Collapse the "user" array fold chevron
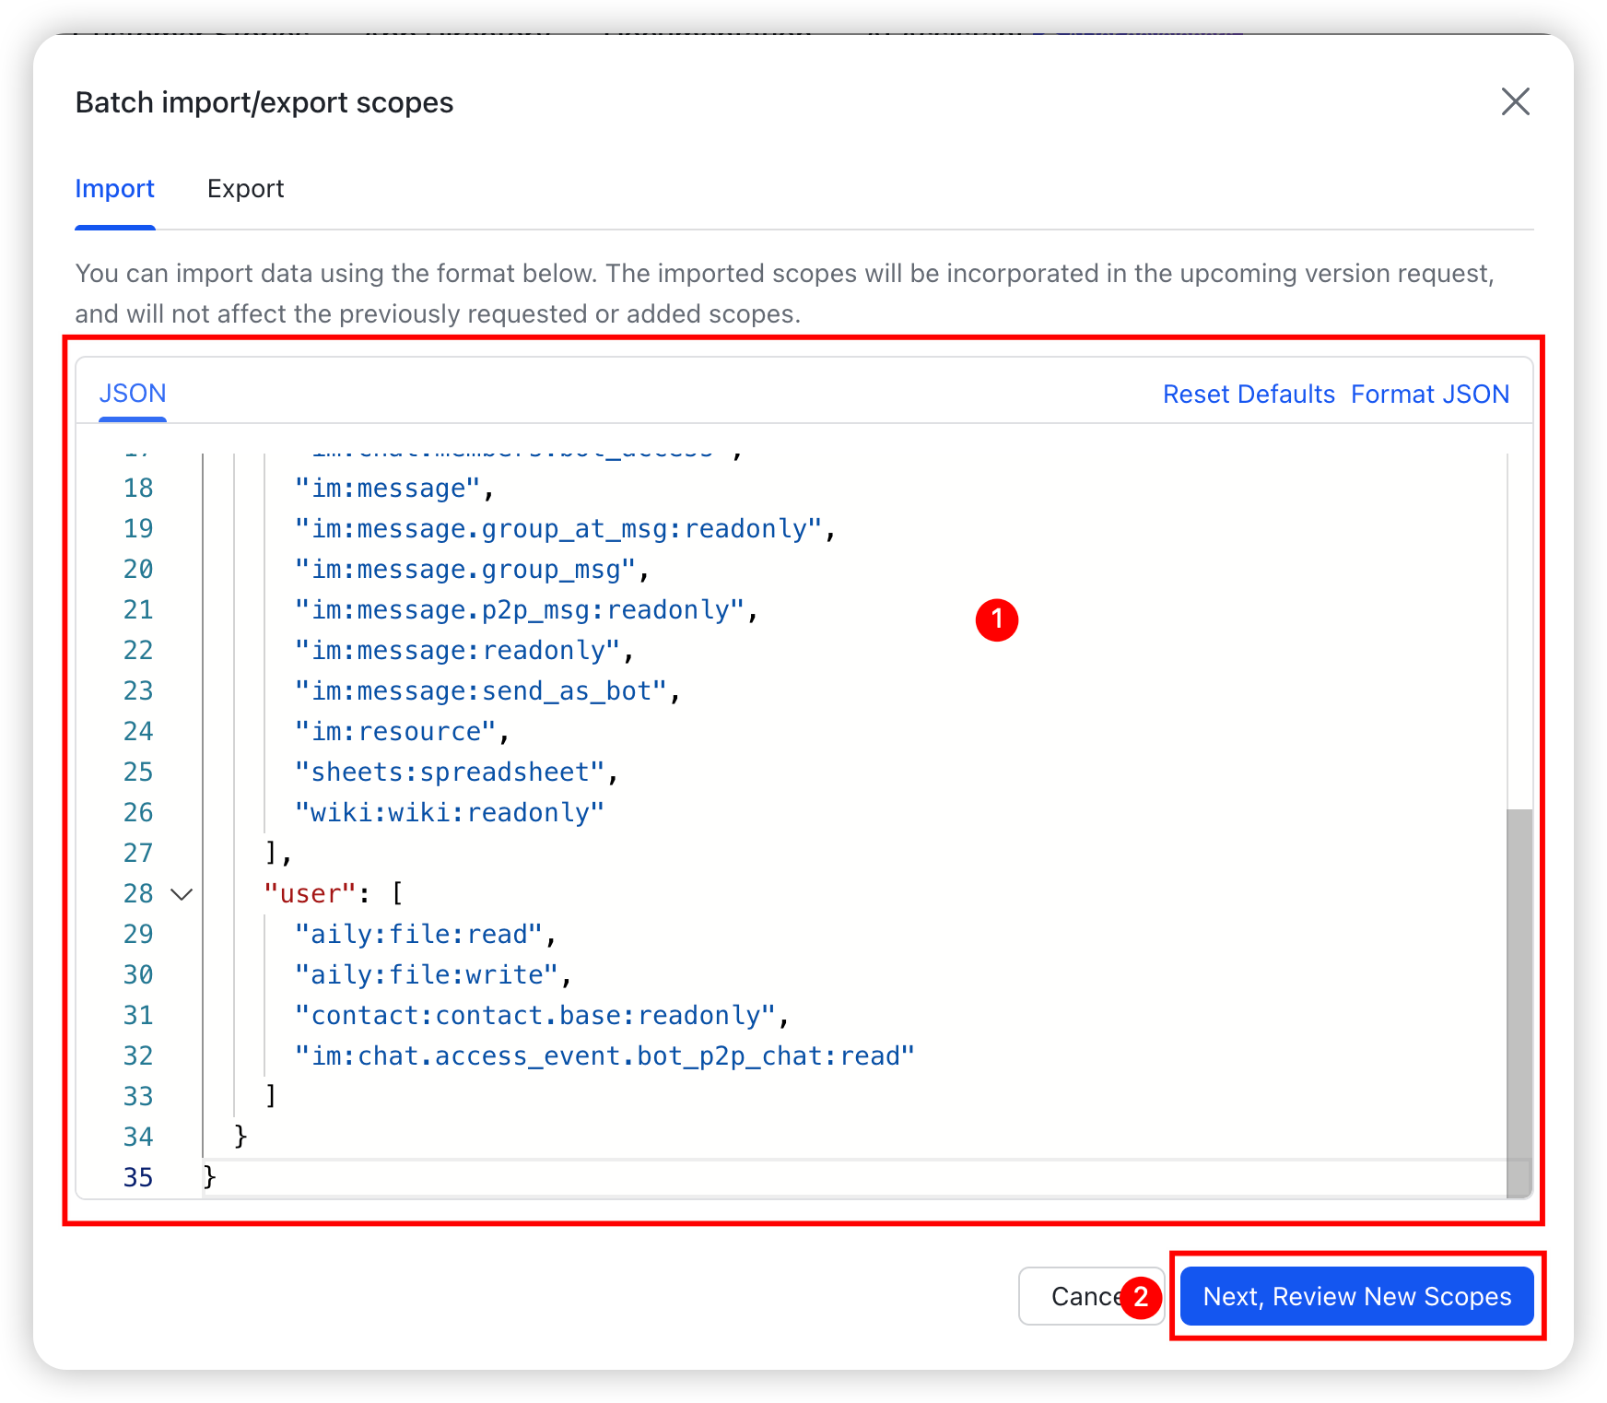 pos(182,894)
